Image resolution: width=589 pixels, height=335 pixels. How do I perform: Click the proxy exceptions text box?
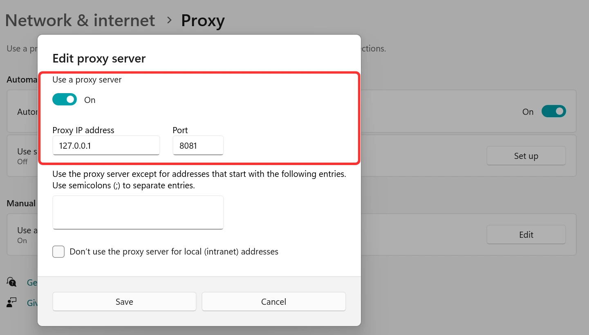coord(138,212)
